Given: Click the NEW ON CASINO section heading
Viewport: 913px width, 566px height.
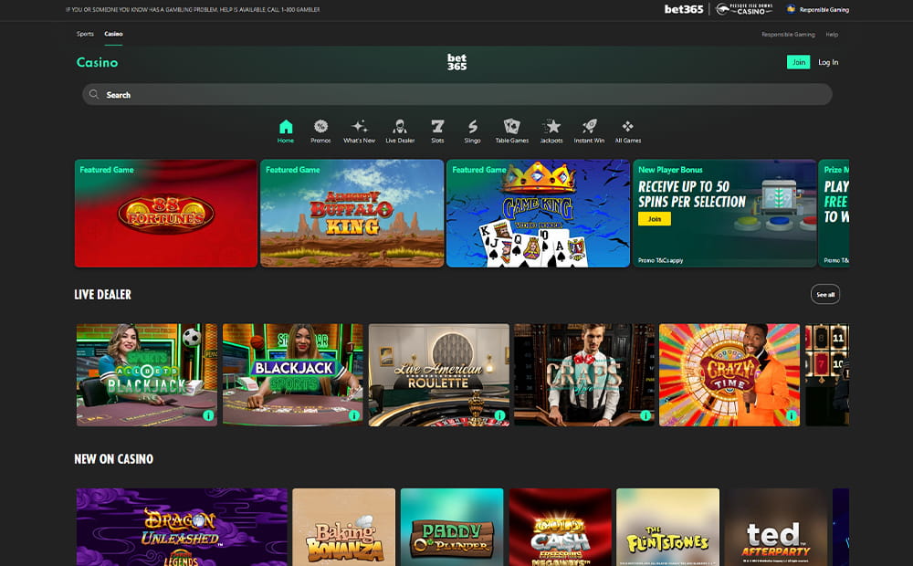Looking at the screenshot, I should [x=113, y=459].
